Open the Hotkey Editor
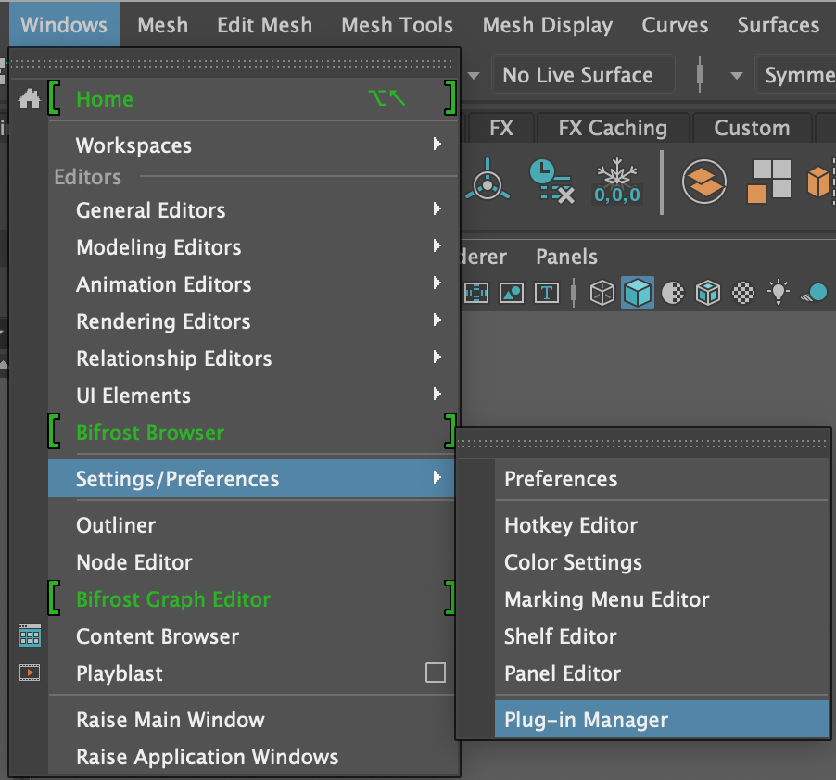The width and height of the screenshot is (836, 780). (662, 525)
